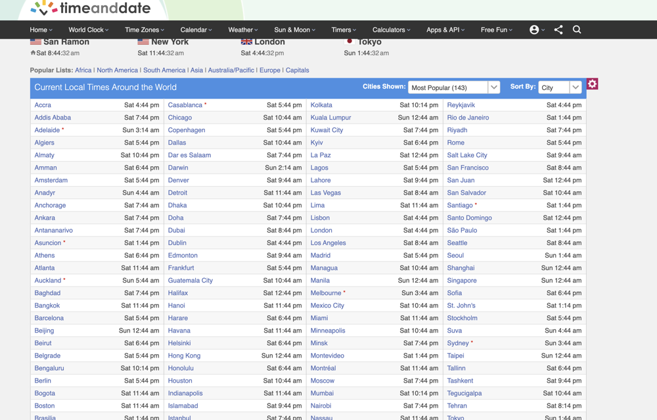Open the Montréal city link
The height and width of the screenshot is (420, 657).
click(x=323, y=368)
